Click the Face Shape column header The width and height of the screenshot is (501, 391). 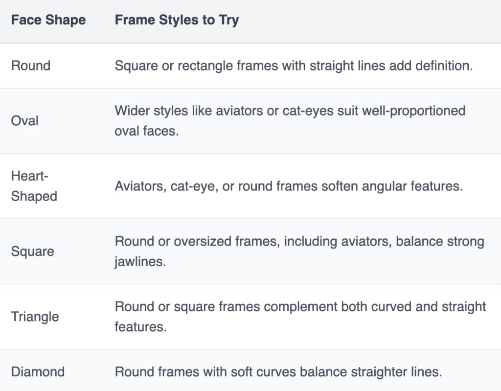click(48, 20)
